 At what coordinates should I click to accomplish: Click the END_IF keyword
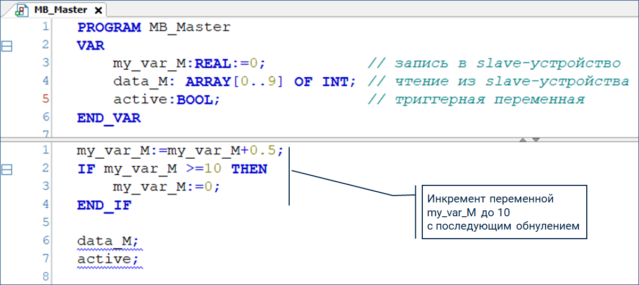tap(104, 205)
